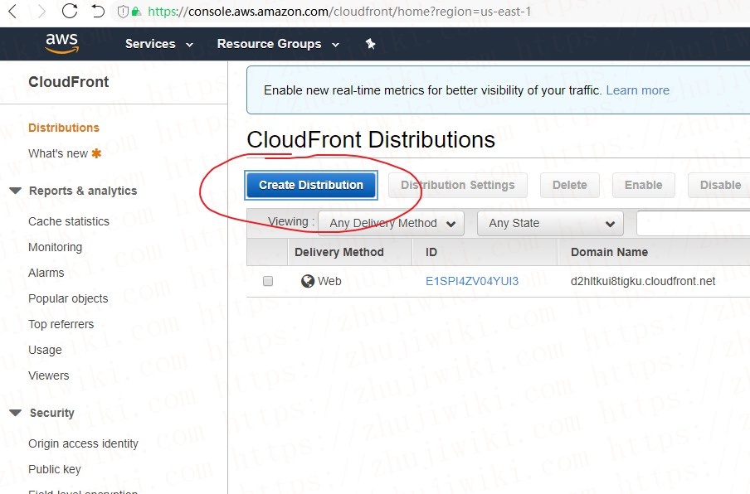Click the Create Distribution button
This screenshot has width=750, height=494.
click(311, 185)
